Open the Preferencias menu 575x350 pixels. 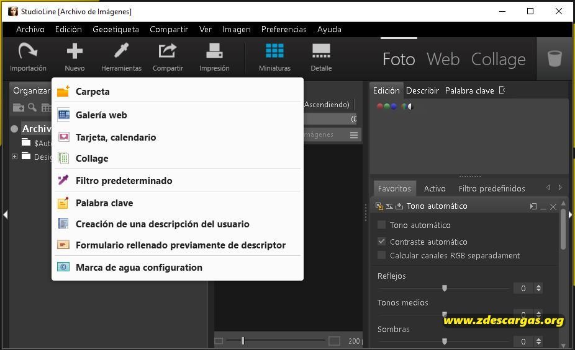pyautogui.click(x=284, y=29)
